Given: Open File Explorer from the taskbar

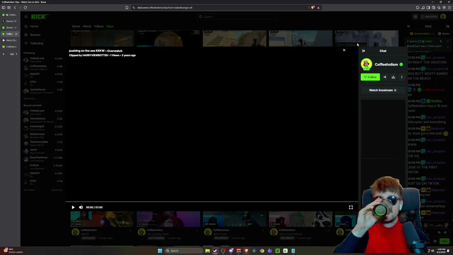Looking at the screenshot, I should 207,251.
